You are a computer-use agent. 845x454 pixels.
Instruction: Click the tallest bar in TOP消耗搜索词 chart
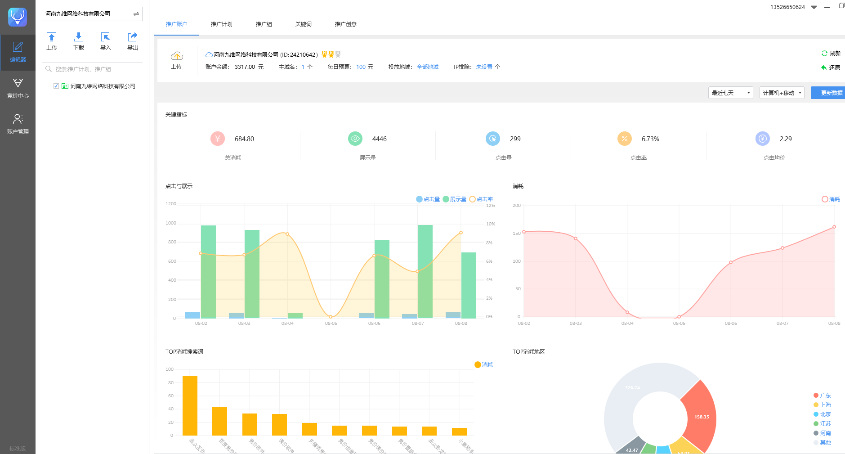(x=190, y=405)
